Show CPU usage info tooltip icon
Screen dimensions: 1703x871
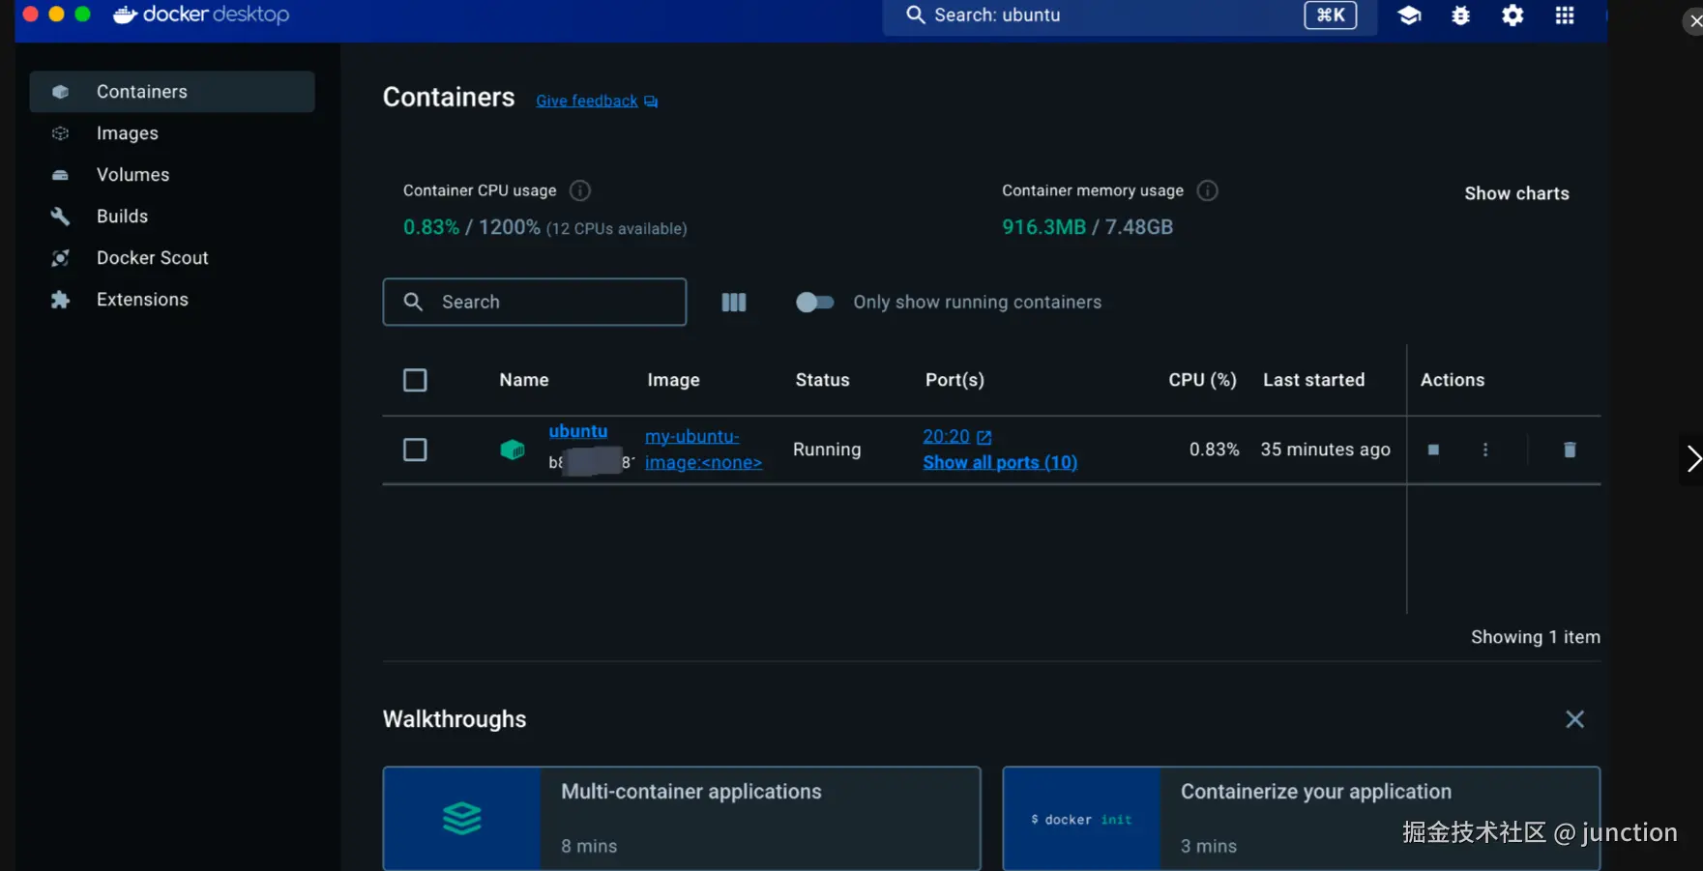click(580, 190)
